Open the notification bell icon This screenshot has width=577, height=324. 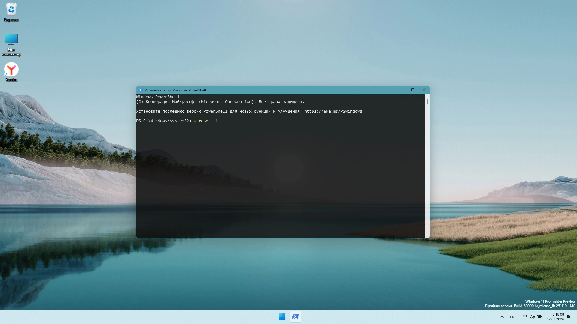pos(569,317)
